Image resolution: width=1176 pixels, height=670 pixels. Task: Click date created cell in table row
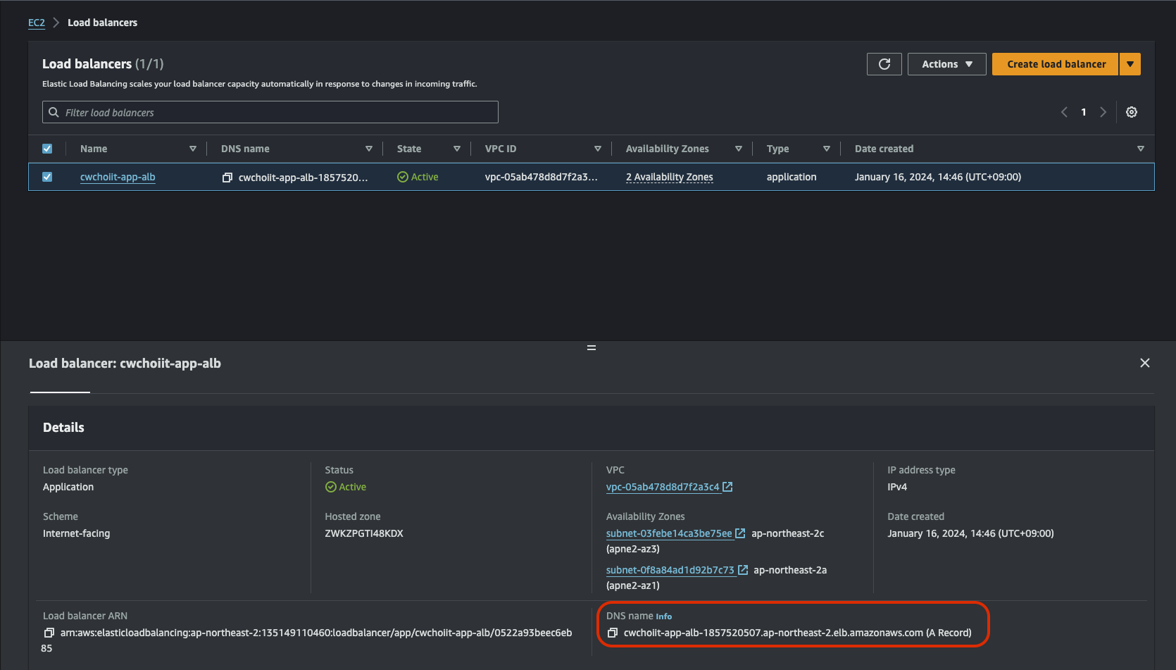tap(938, 177)
